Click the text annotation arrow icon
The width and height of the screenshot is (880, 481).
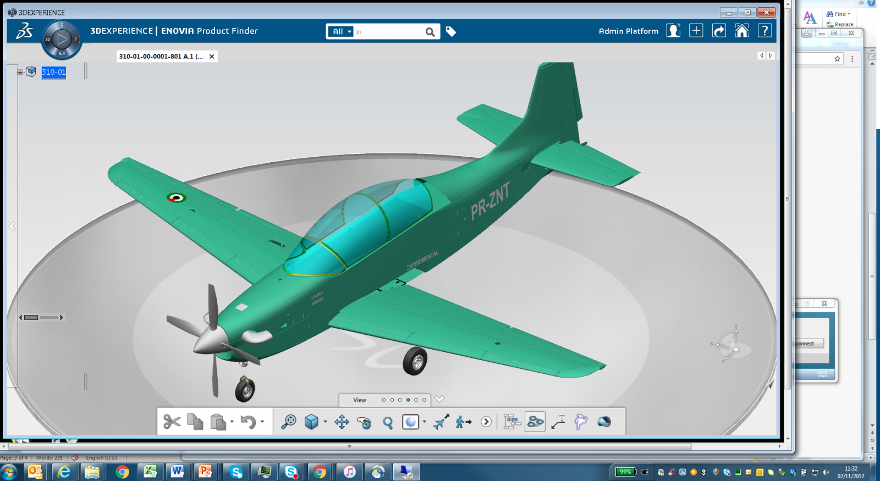click(558, 422)
